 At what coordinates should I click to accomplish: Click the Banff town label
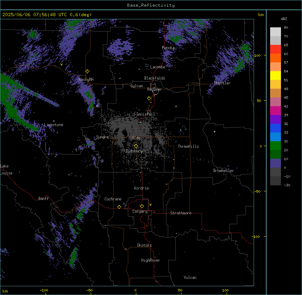(x=43, y=199)
